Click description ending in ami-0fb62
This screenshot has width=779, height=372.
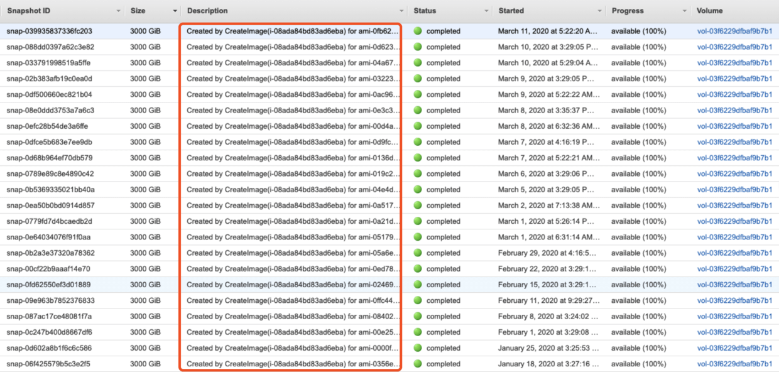[293, 31]
